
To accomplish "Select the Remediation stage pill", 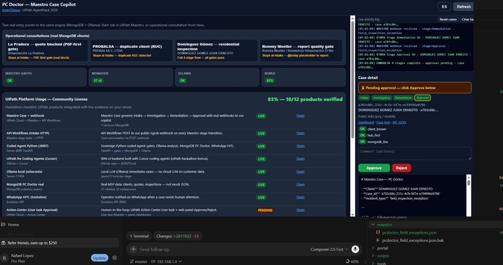I will click(403, 98).
